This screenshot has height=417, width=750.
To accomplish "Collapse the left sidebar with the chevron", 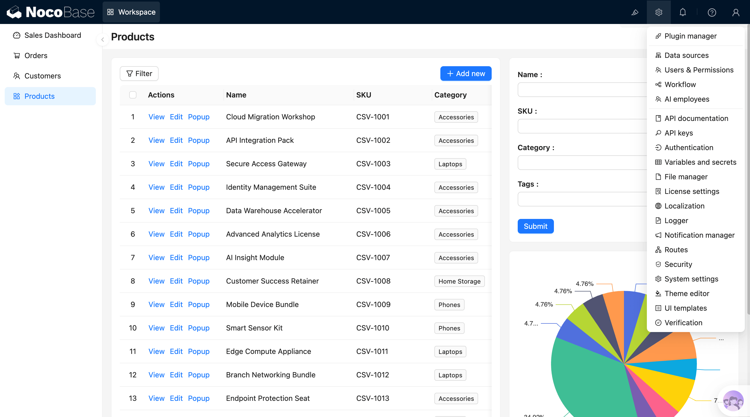I will click(x=103, y=40).
